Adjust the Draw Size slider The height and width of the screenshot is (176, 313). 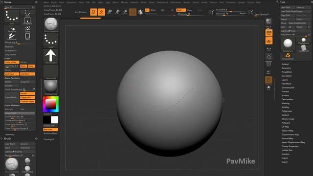tap(230, 14)
